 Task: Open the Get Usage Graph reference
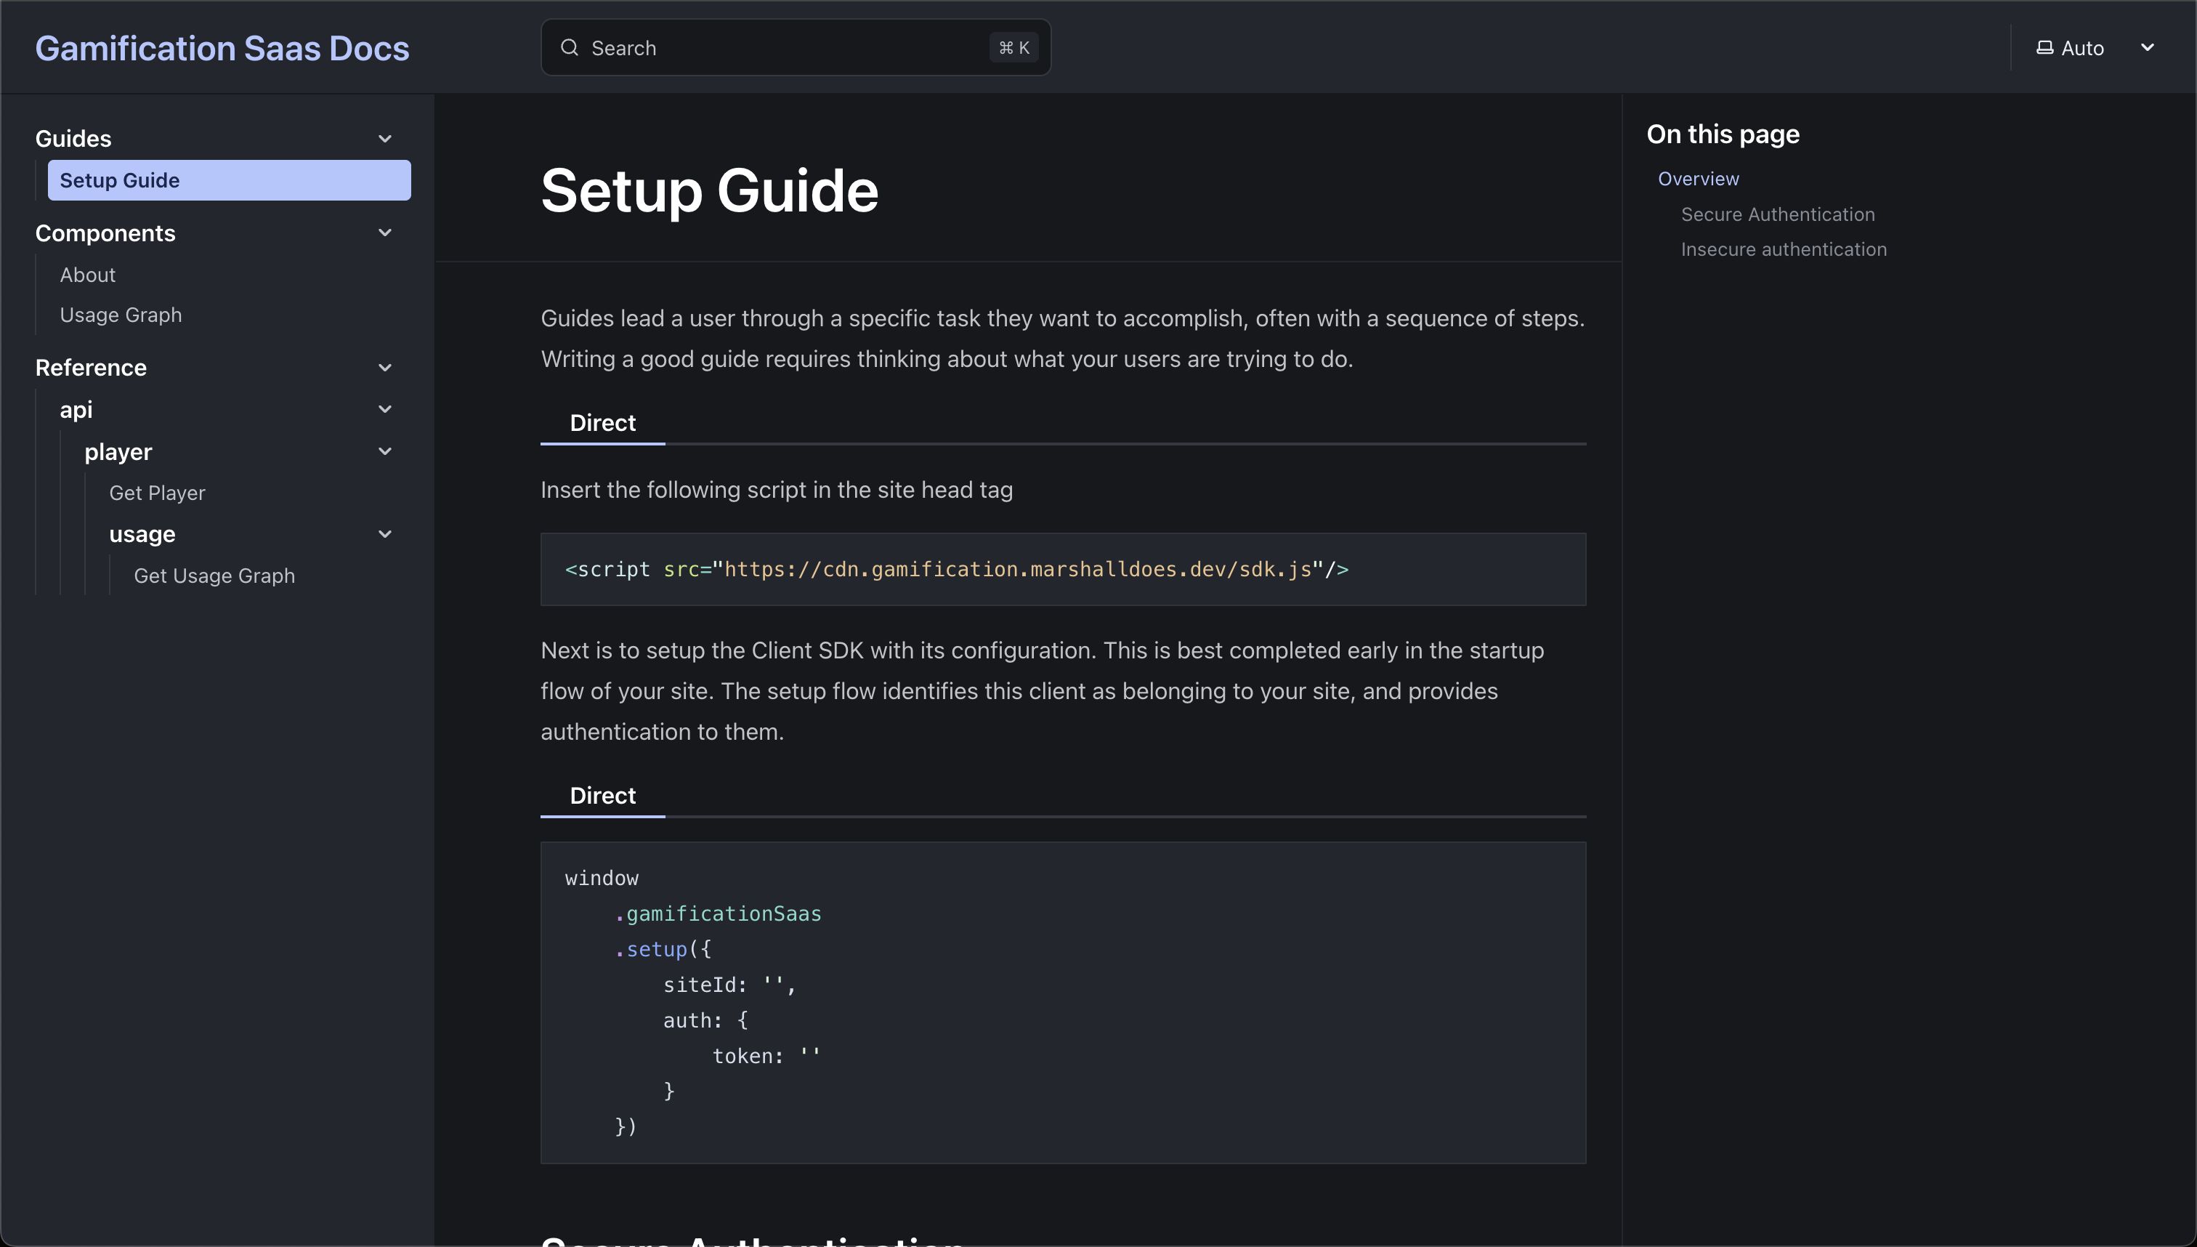pos(214,576)
